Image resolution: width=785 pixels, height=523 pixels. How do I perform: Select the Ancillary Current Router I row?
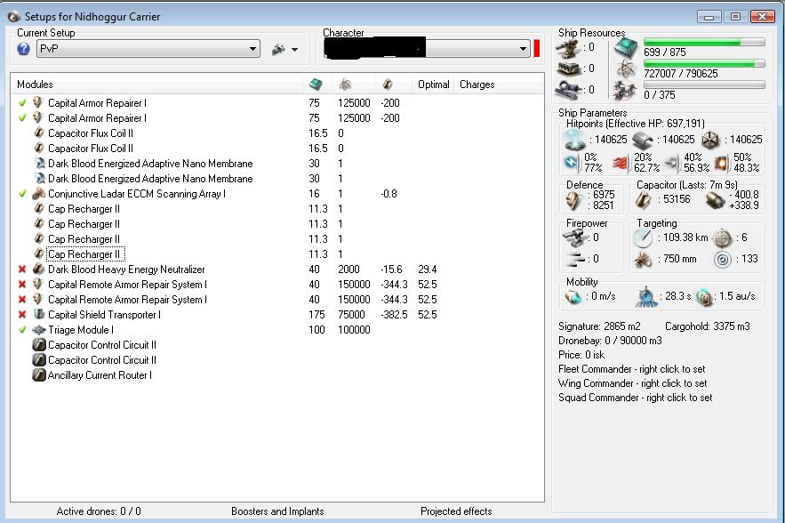pyautogui.click(x=276, y=375)
